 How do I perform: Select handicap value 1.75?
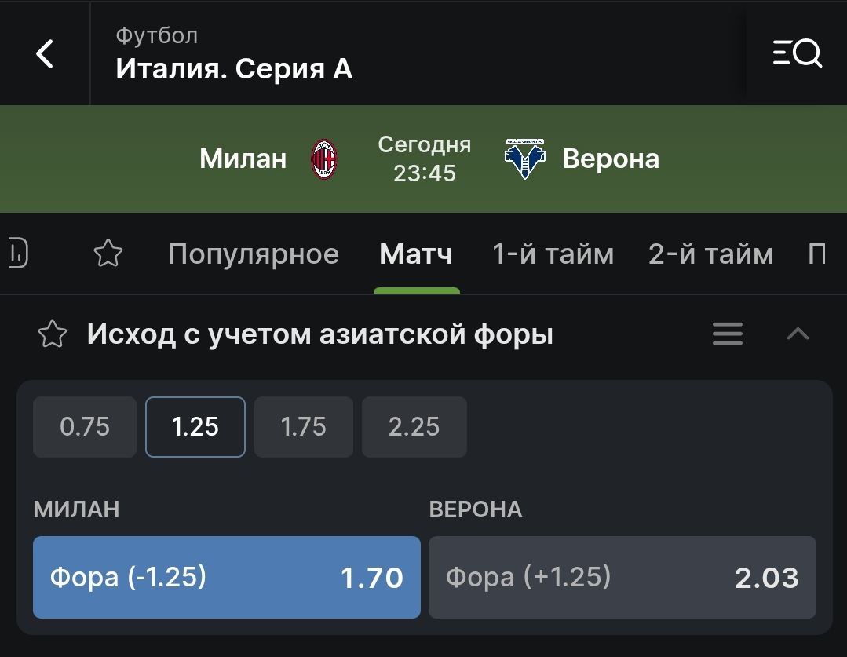tap(304, 427)
